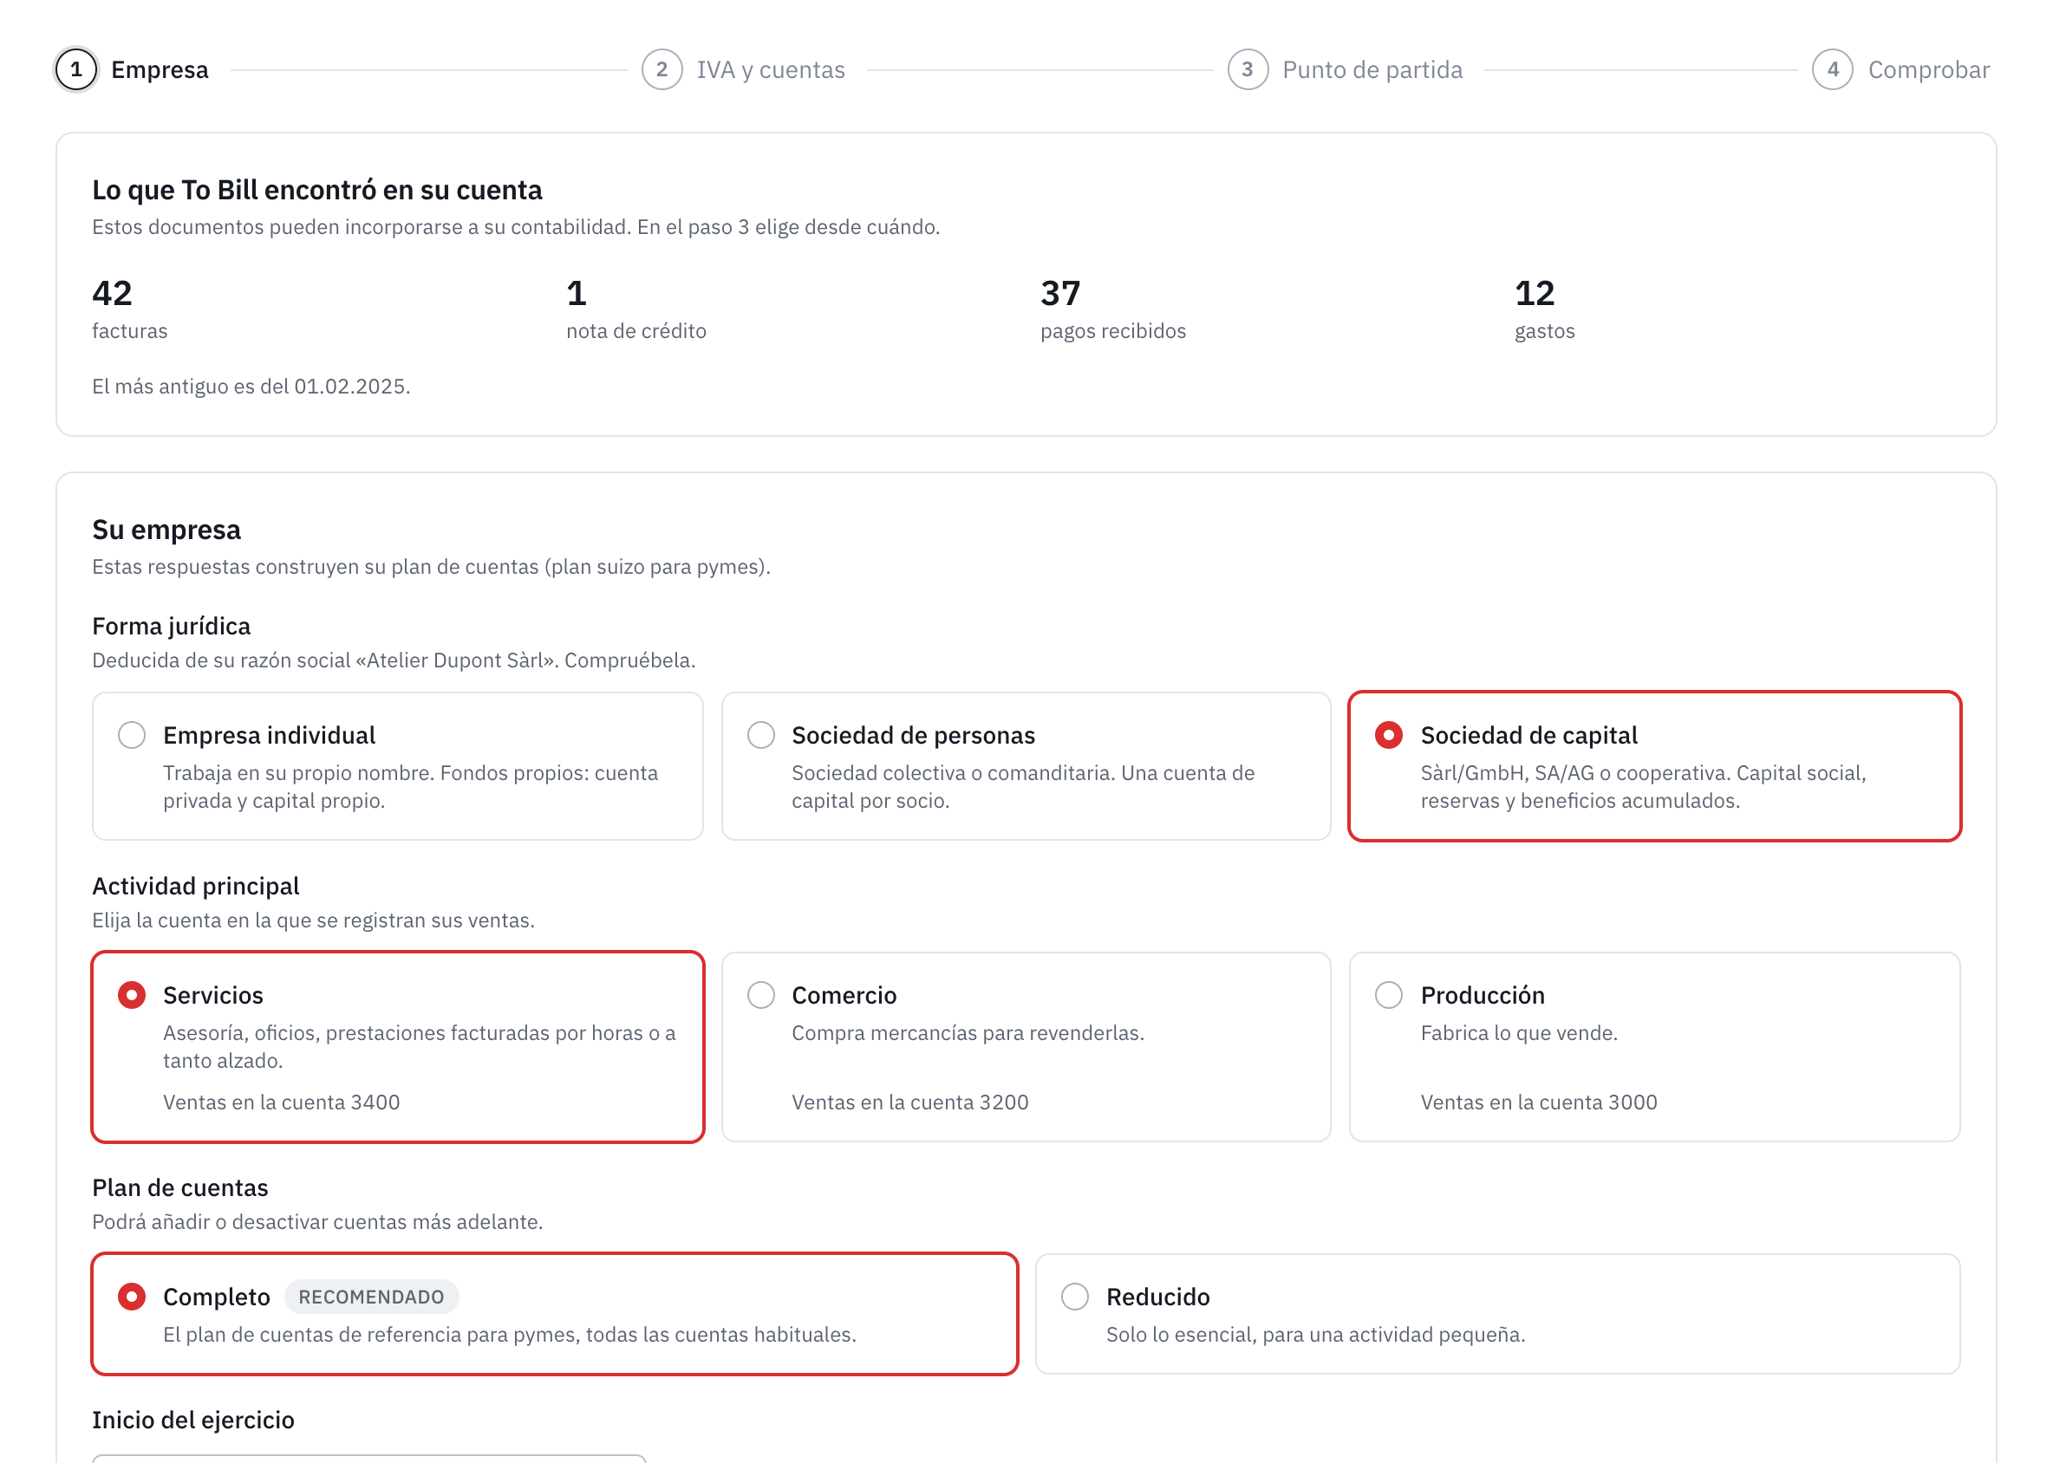Click the RECOMENDADO badge
The height and width of the screenshot is (1463, 2053).
click(371, 1297)
